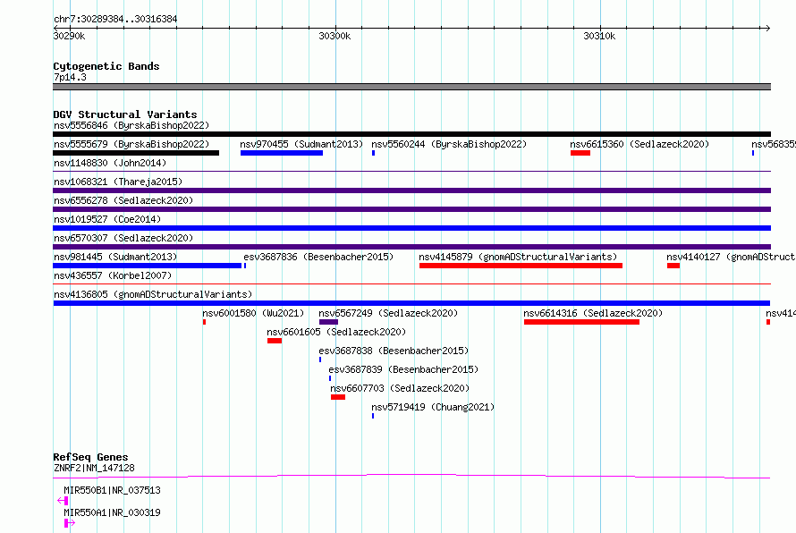Screen dimensions: 796x533
Task: Click the nsv1068321 (Thareja2015) label
Action: pos(118,182)
